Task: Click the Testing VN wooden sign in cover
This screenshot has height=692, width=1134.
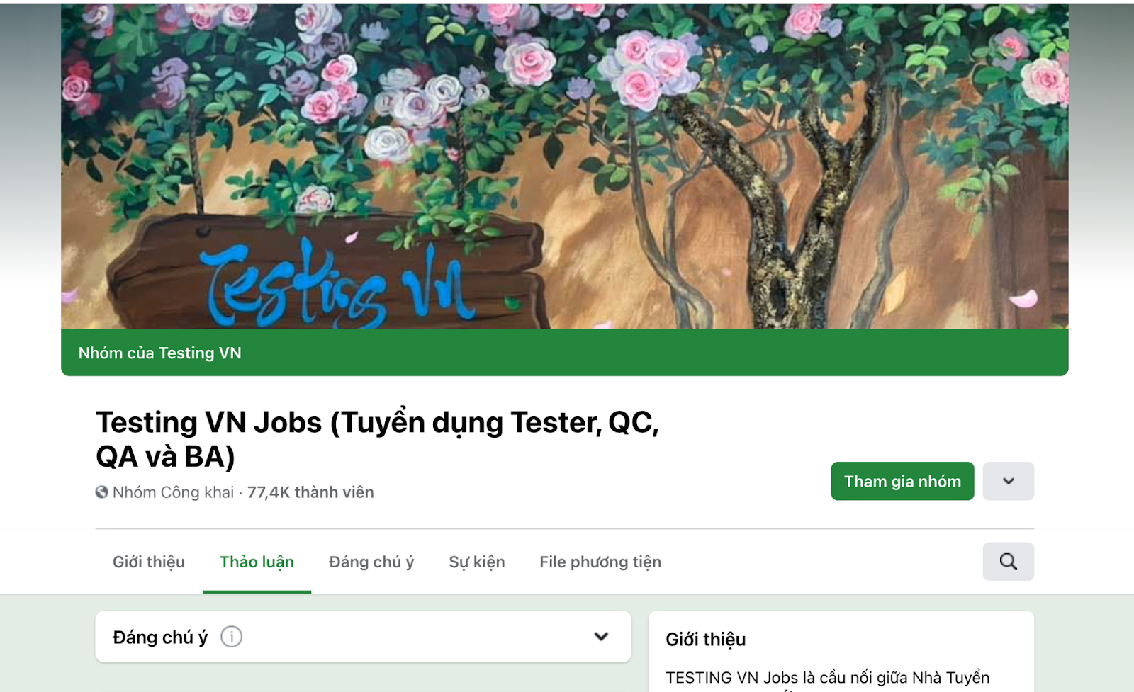Action: pos(327,276)
